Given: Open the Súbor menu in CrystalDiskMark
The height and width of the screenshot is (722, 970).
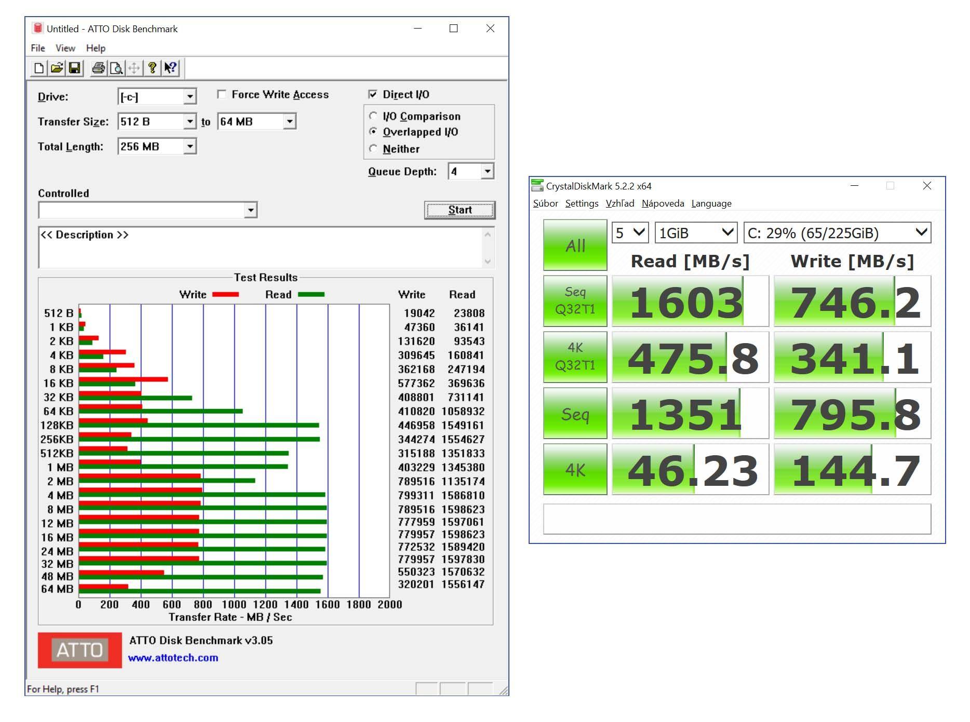Looking at the screenshot, I should pos(545,203).
